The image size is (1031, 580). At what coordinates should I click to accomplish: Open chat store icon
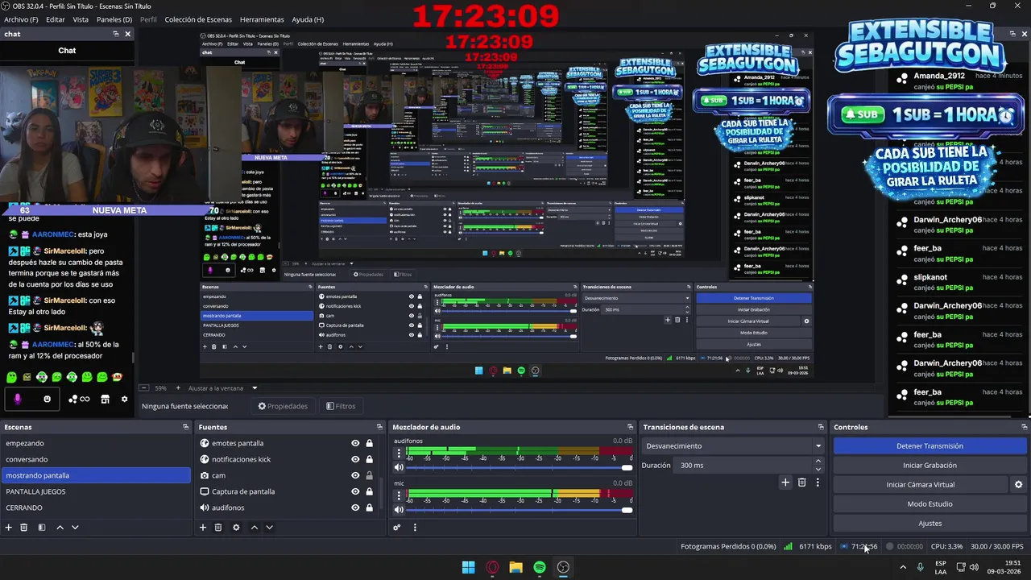click(x=105, y=399)
